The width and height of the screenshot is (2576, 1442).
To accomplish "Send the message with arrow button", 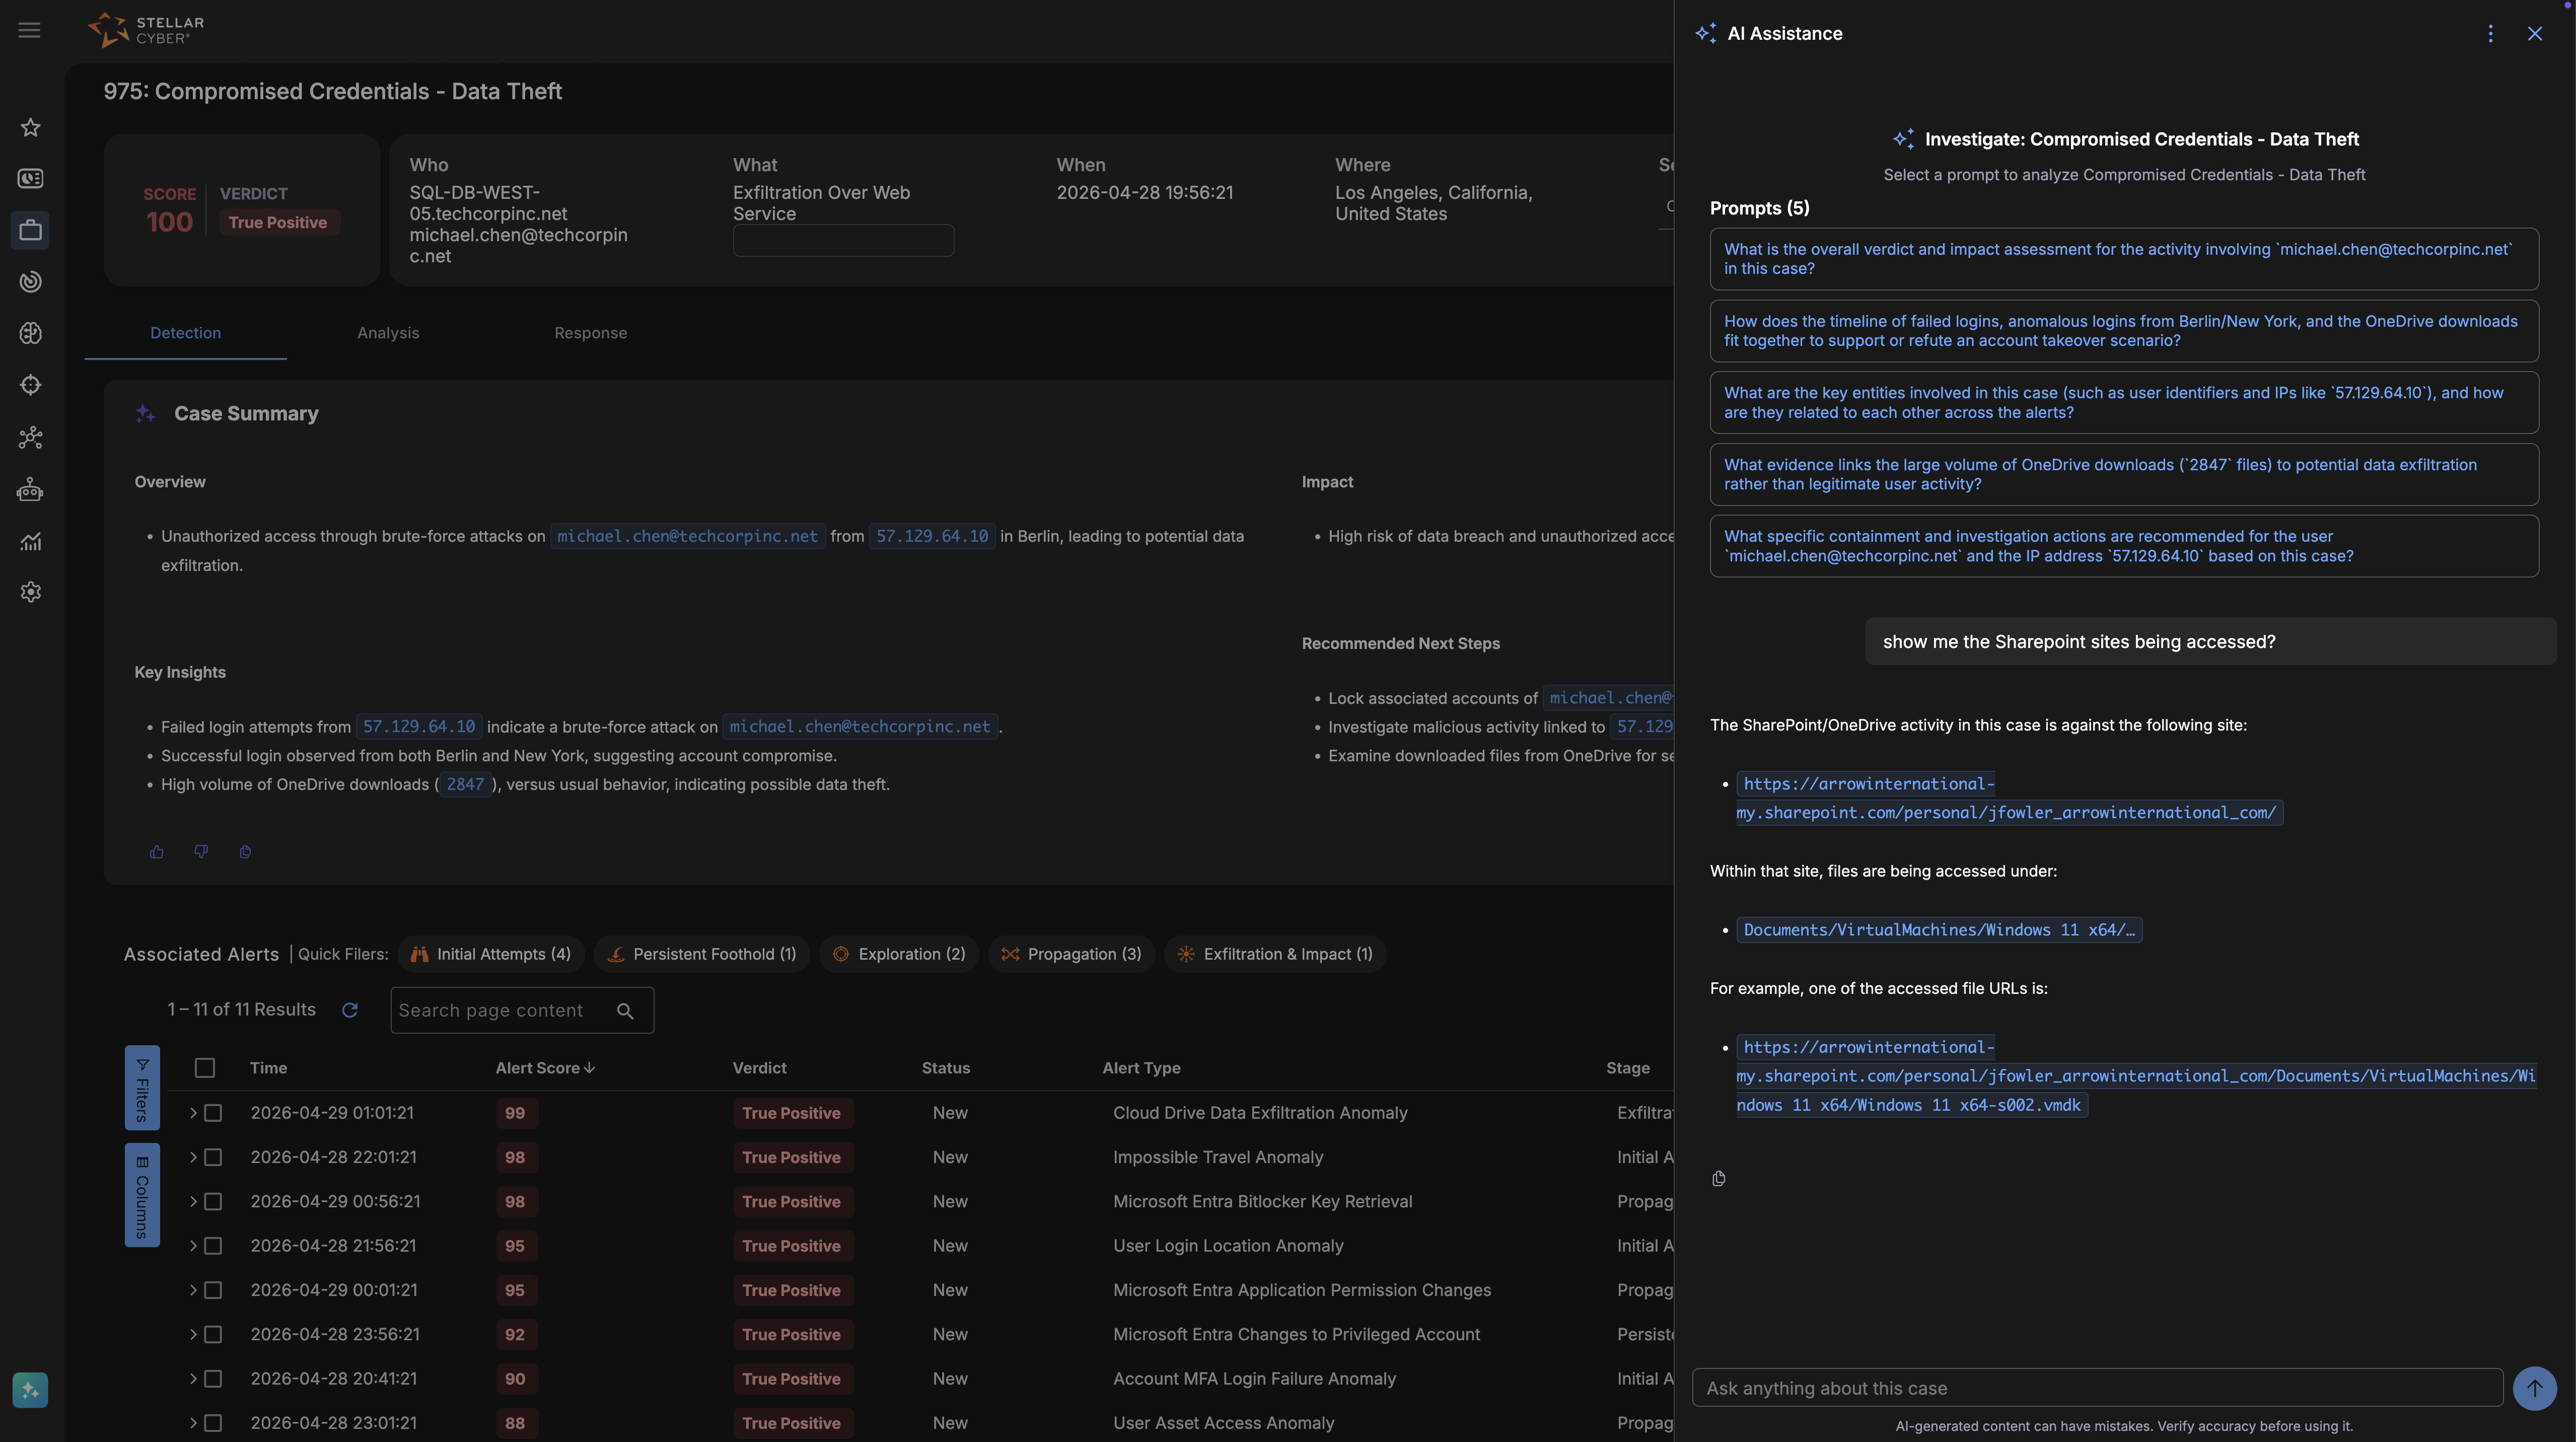I will [x=2535, y=1388].
